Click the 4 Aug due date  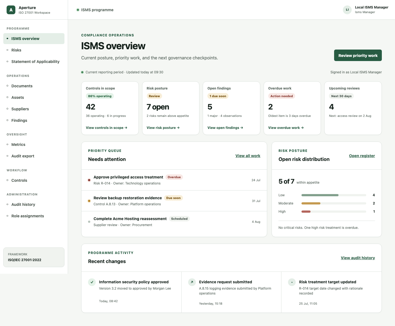pos(256,222)
